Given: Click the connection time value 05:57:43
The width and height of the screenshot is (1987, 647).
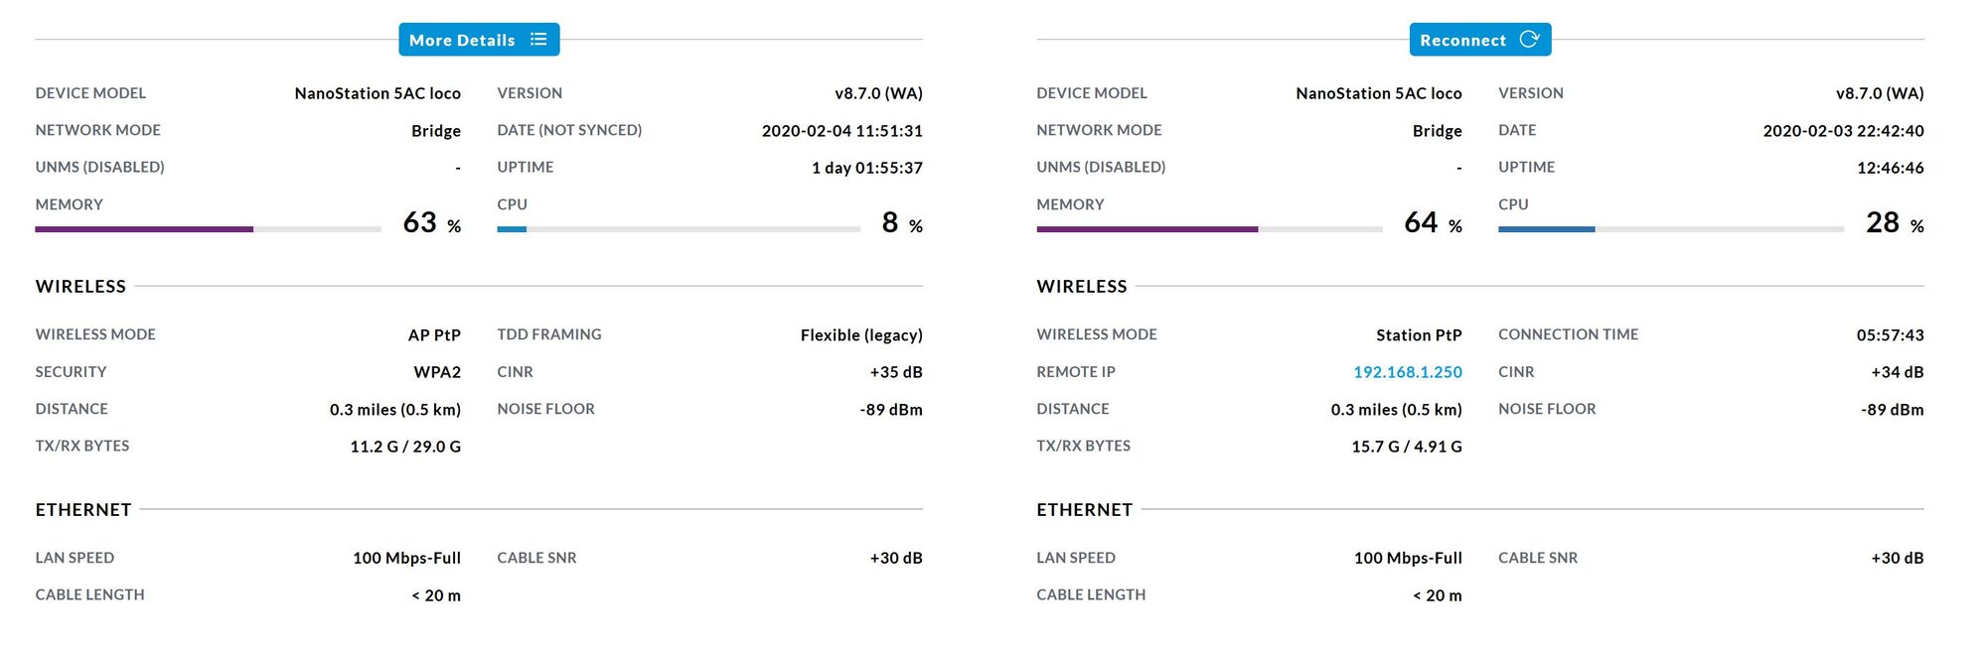Looking at the screenshot, I should tap(1890, 335).
